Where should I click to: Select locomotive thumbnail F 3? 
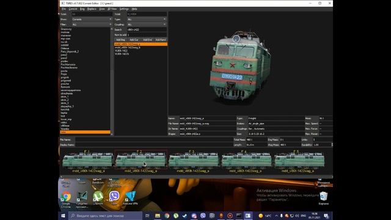tap(193, 161)
